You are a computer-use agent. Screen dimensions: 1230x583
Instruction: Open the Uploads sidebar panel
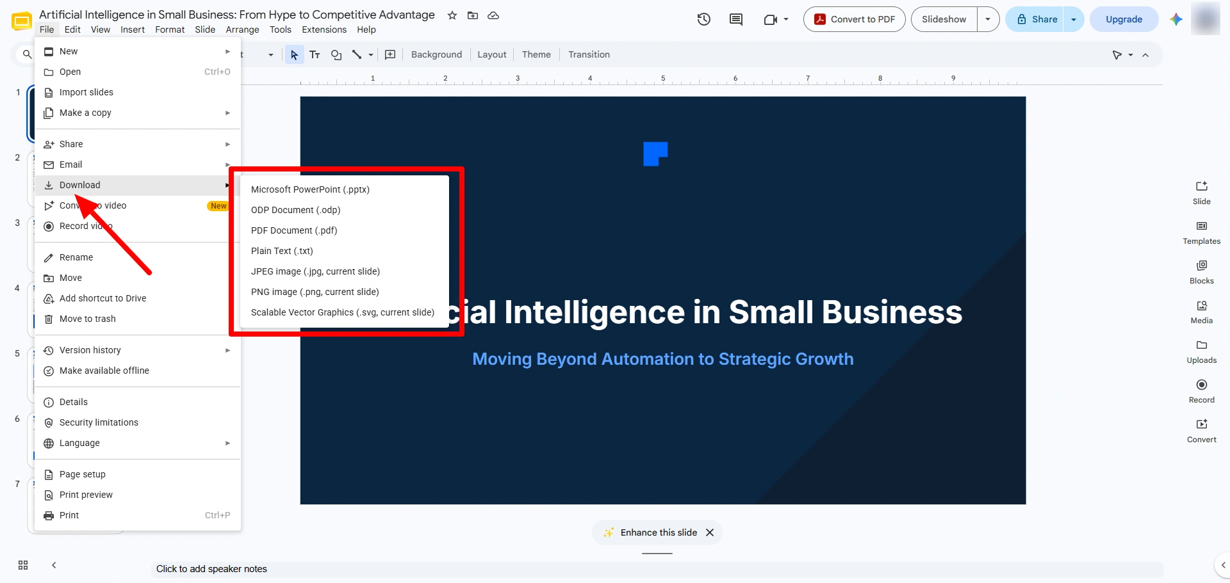pos(1202,351)
